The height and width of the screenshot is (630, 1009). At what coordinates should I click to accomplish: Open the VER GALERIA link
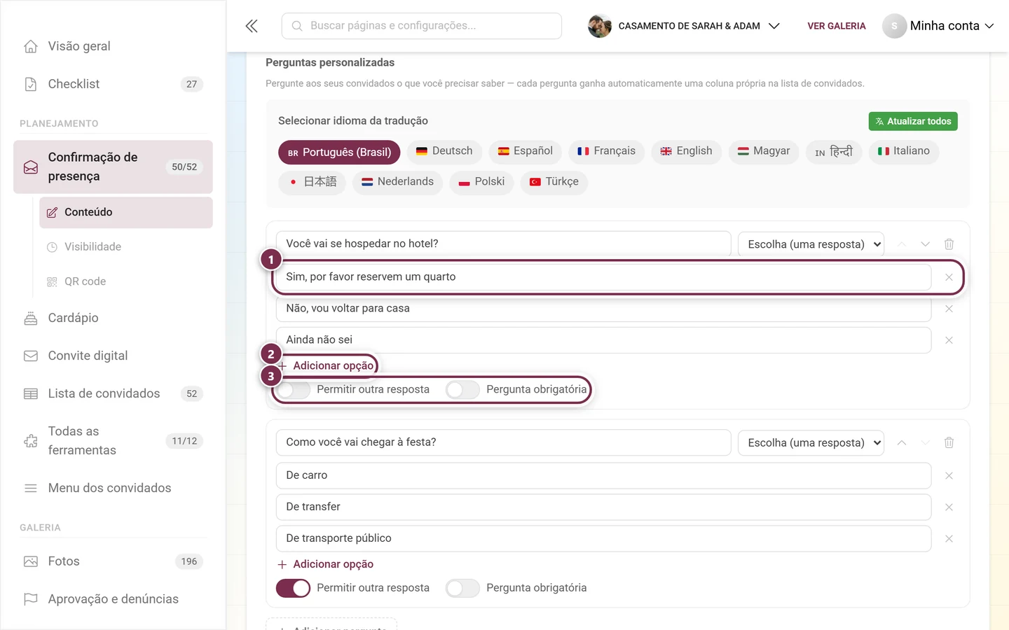837,26
